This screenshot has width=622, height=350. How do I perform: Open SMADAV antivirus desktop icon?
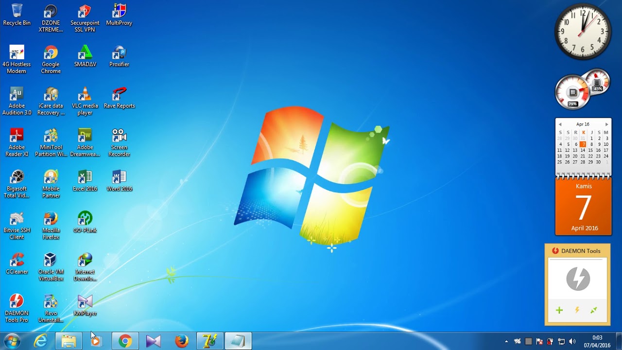pyautogui.click(x=85, y=56)
